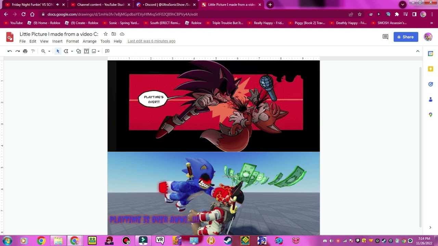Screen dimensions: 438x246
Task: Select the Sonic.exe comic panel image
Action: [x=214, y=106]
